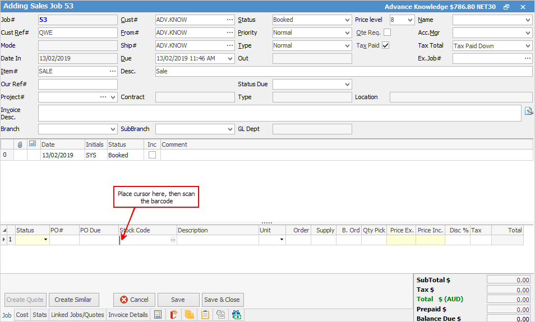Open the orange stacked folders tab icon
535x322 pixels.
click(190, 315)
